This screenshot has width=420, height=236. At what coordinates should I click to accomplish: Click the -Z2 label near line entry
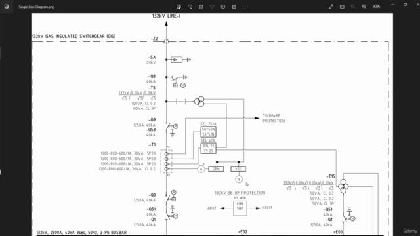tap(154, 39)
